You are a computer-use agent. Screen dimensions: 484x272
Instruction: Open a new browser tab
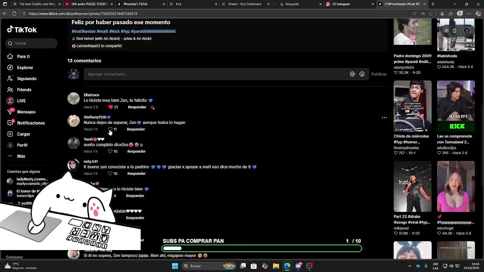[x=433, y=4]
